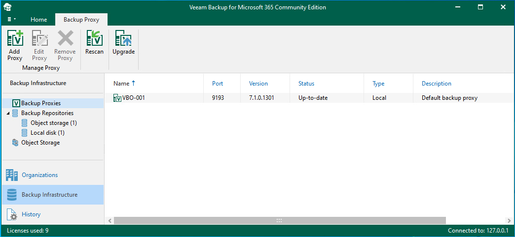The height and width of the screenshot is (237, 515).
Task: Sort by the Status column header
Action: (306, 84)
